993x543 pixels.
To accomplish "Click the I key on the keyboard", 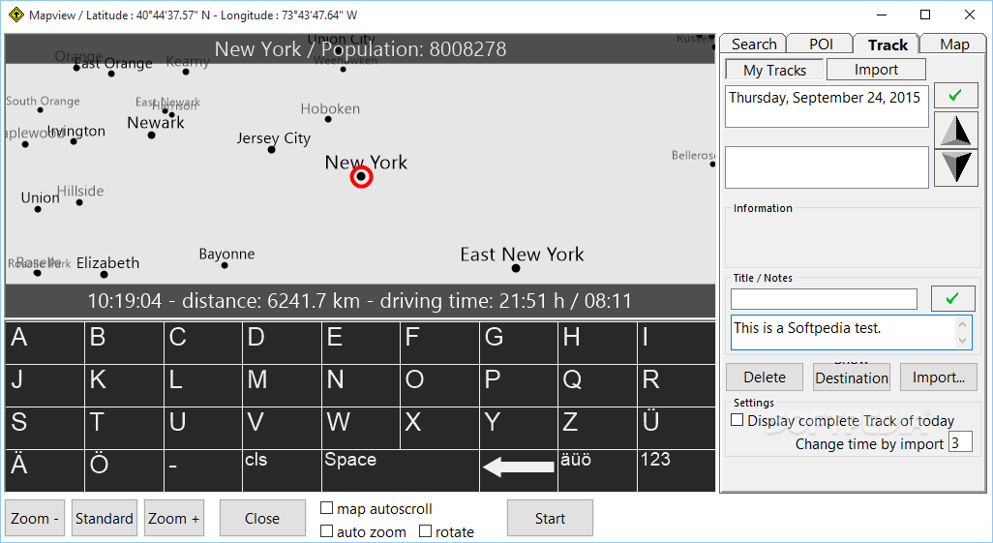I will 677,343.
